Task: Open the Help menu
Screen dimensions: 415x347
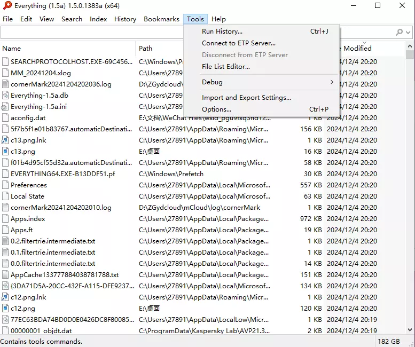Action: pyautogui.click(x=218, y=19)
